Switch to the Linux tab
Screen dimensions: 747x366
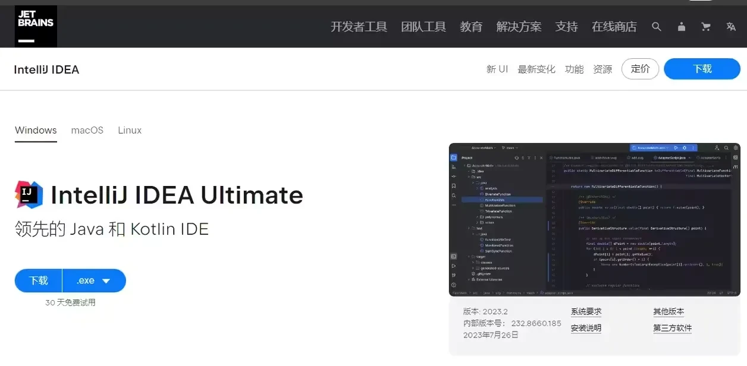(130, 130)
